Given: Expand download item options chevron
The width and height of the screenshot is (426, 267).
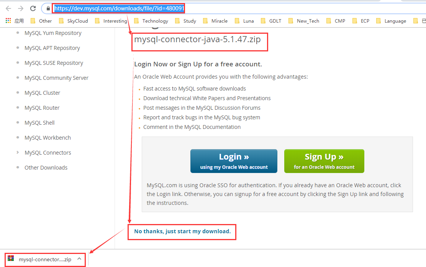Looking at the screenshot, I should click(79, 259).
